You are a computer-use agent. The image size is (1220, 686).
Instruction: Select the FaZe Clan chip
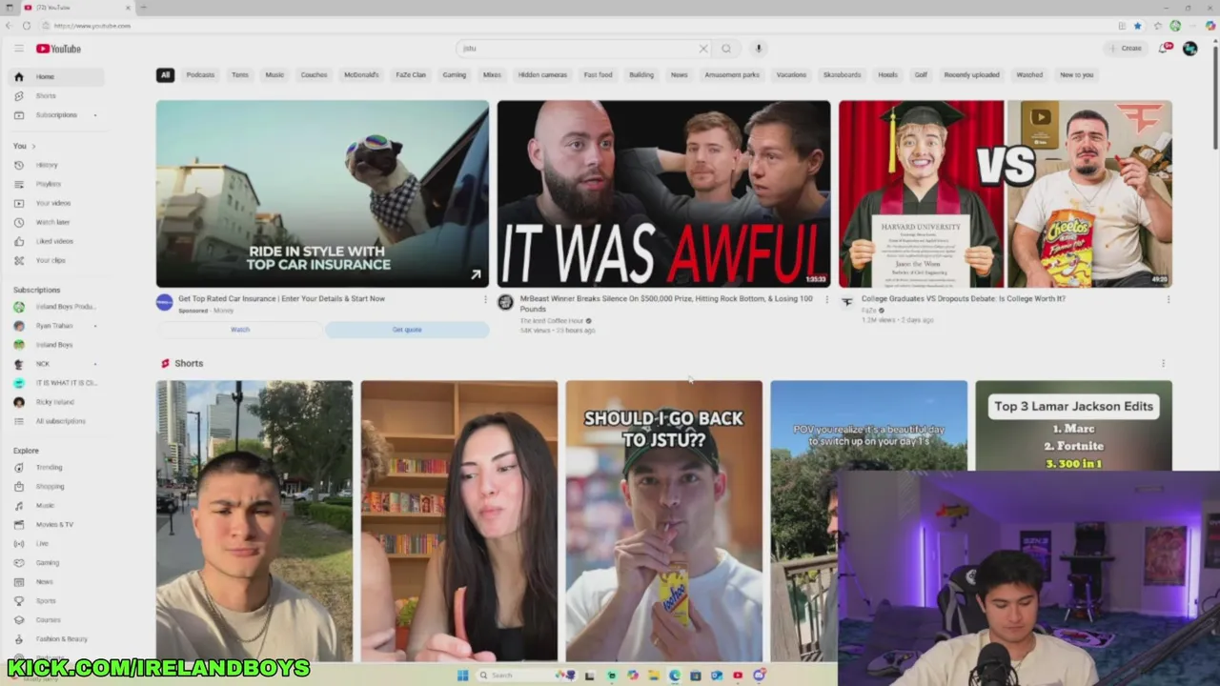click(411, 74)
